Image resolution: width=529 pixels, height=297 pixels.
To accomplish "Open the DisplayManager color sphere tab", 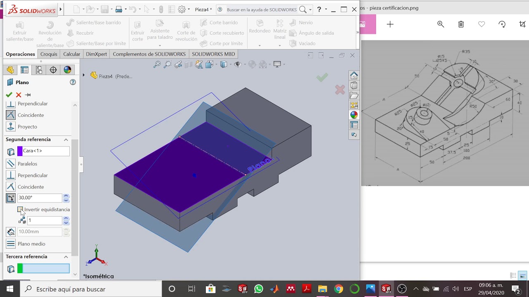I will [x=67, y=70].
